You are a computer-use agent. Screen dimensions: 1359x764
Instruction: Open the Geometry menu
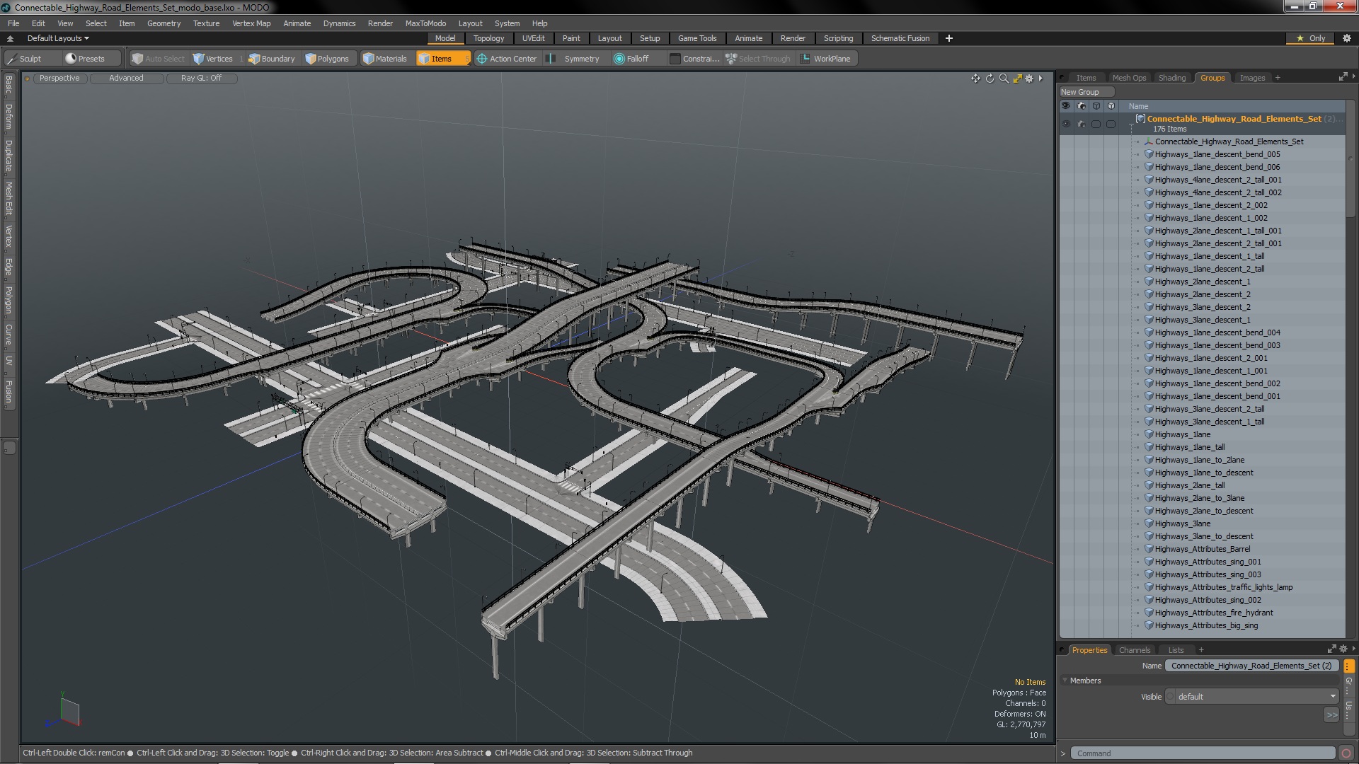[164, 23]
